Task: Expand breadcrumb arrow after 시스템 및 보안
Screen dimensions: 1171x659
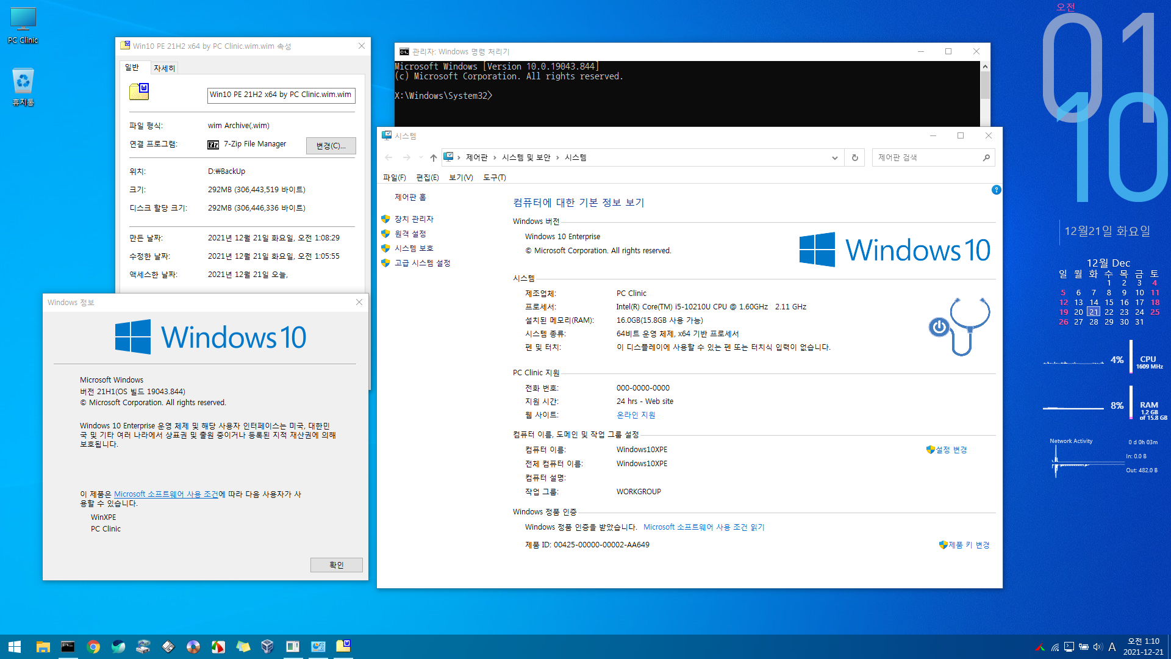Action: pos(557,157)
